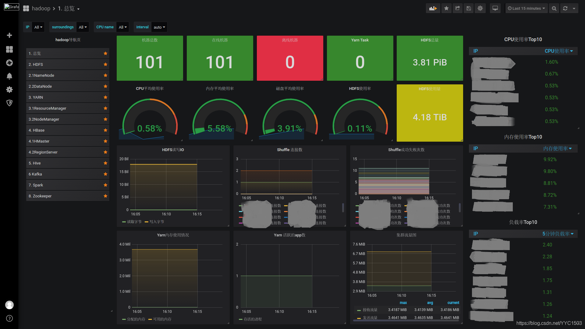Click the Create plus icon in sidebar

click(x=9, y=35)
